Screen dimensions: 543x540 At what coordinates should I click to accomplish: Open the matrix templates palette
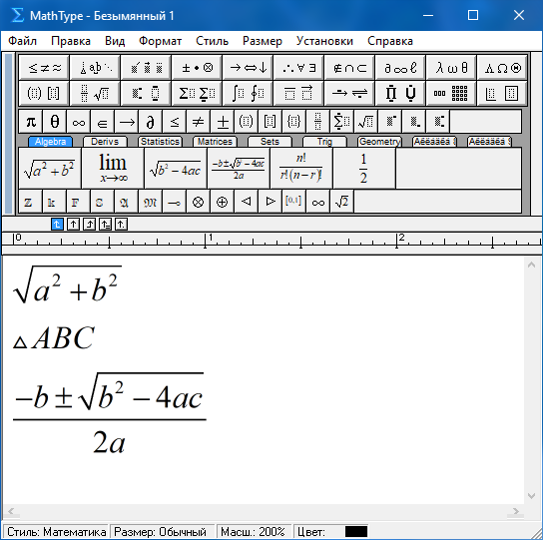point(451,93)
